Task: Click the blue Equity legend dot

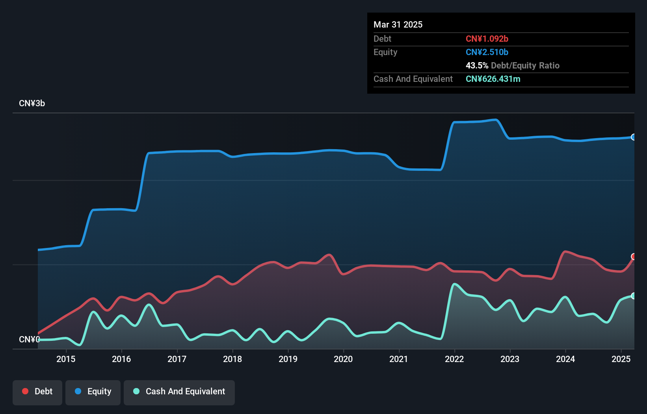Action: [x=78, y=391]
